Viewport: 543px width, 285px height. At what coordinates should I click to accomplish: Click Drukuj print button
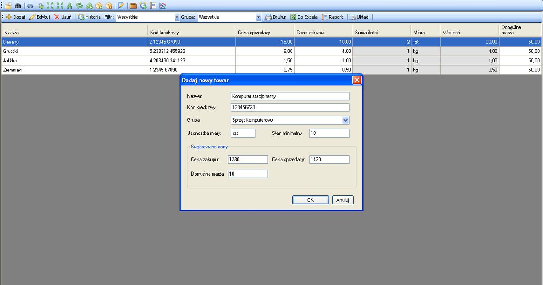pos(276,17)
